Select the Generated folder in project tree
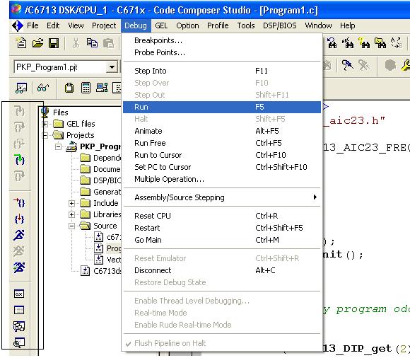This screenshot has height=358, width=410. pos(107,192)
